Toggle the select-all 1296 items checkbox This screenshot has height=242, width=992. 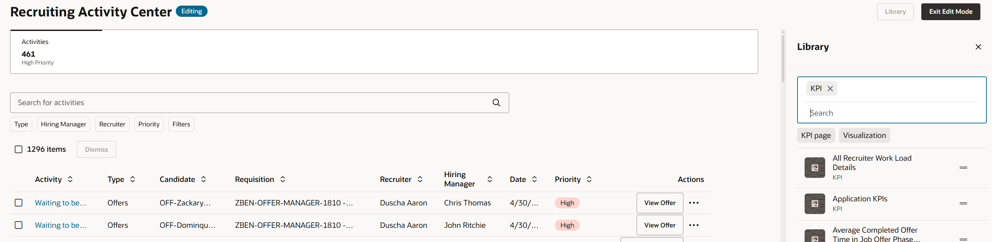point(18,150)
